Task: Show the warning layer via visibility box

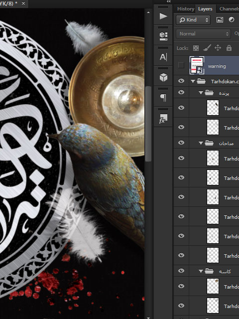Action: (181, 65)
